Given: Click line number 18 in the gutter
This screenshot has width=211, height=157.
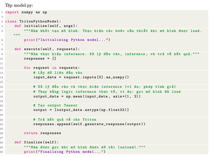Looking at the screenshot, I should (x=1, y=96).
